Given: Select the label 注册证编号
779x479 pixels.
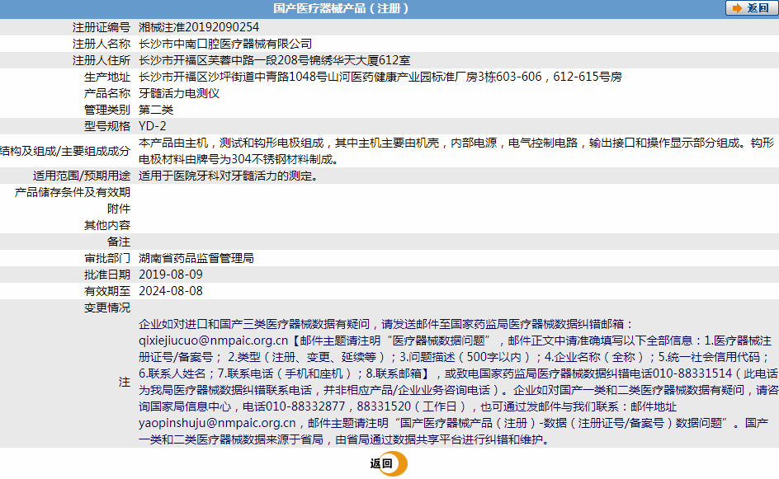Looking at the screenshot, I should tap(102, 27).
